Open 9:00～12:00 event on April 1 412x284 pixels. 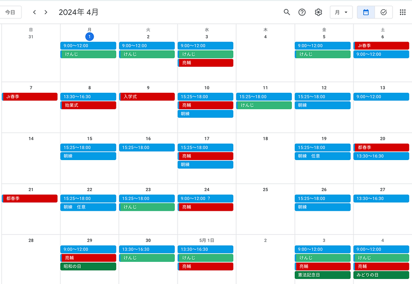[x=88, y=46]
